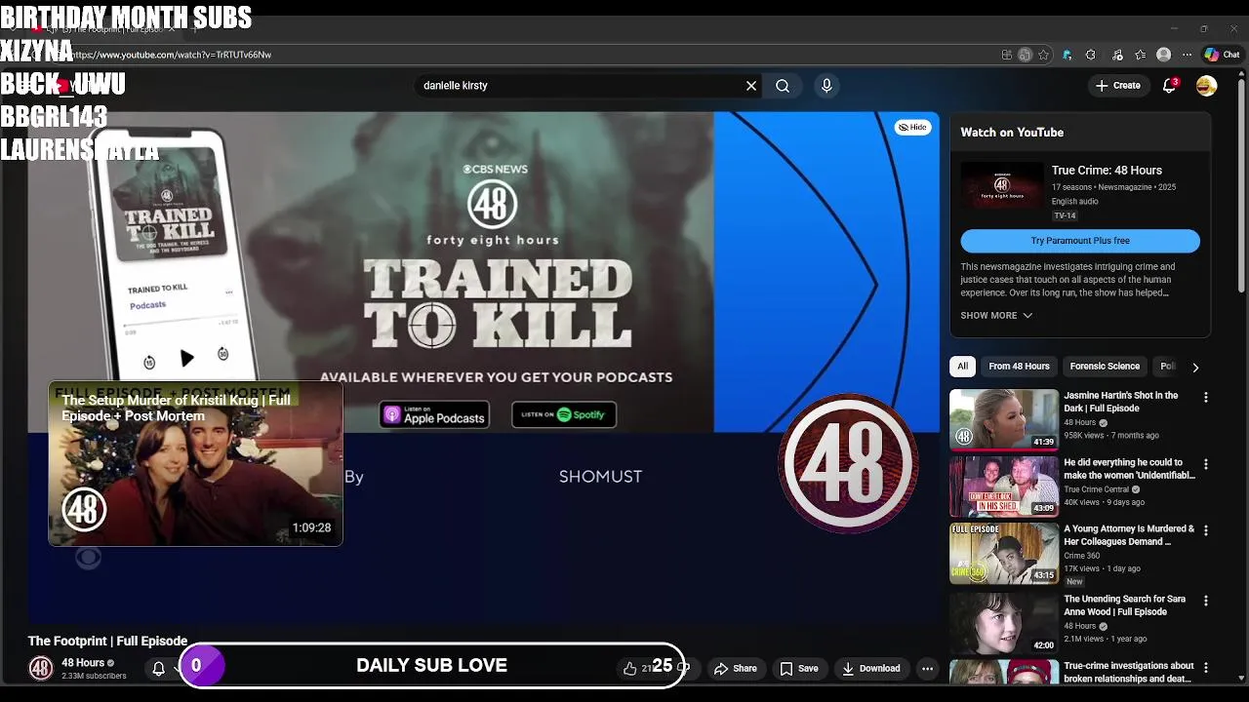Click the blue extension icon beside favorites star
Screen dimensions: 1249x702
pyautogui.click(x=1067, y=55)
